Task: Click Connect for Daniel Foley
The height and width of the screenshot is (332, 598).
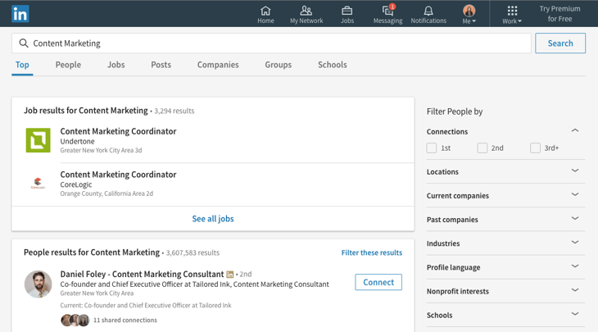Action: tap(378, 282)
